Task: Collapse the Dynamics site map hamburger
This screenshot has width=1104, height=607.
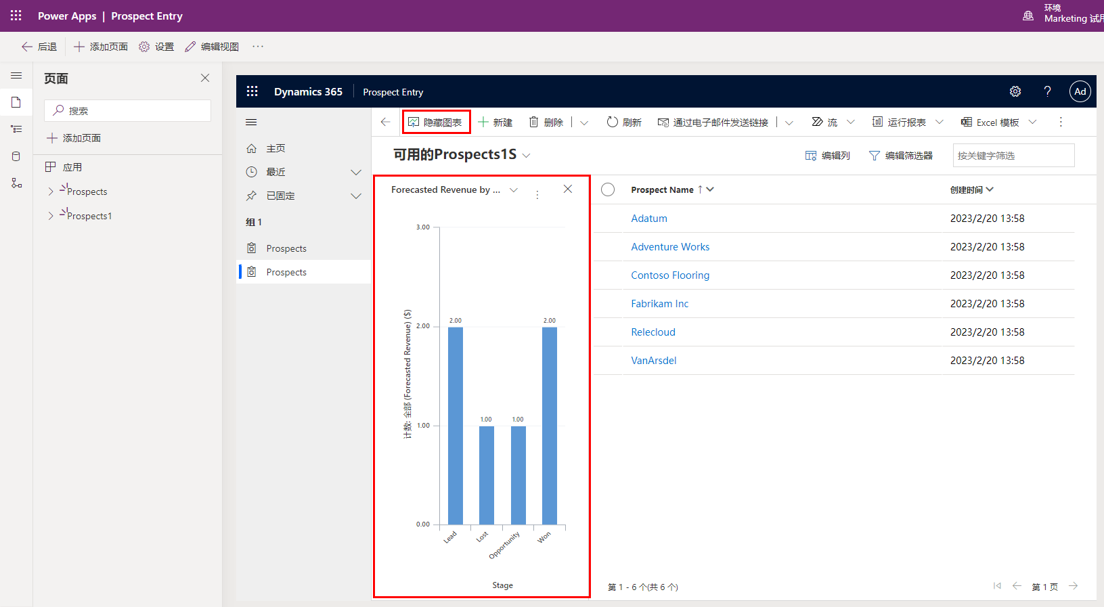Action: 251,122
